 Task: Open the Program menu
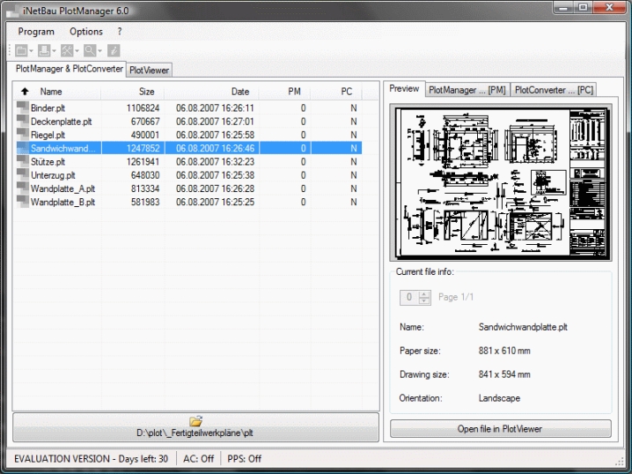(36, 32)
